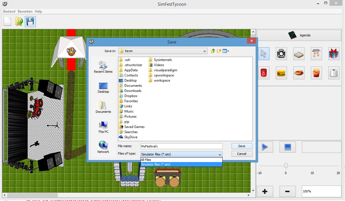Activate the arrow pointer selection tool
This screenshot has width=345, height=201.
pos(264,54)
